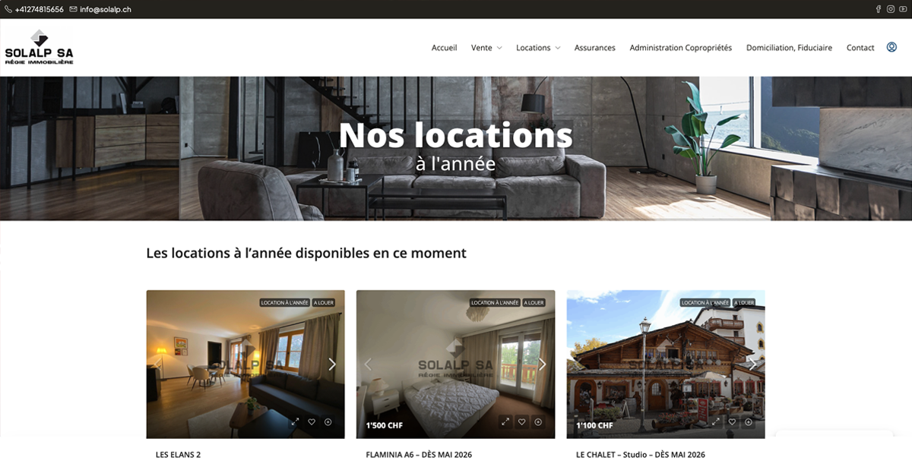Add LES ELANS 2 to compare
Viewport: 912px width, 467px height.
(328, 422)
